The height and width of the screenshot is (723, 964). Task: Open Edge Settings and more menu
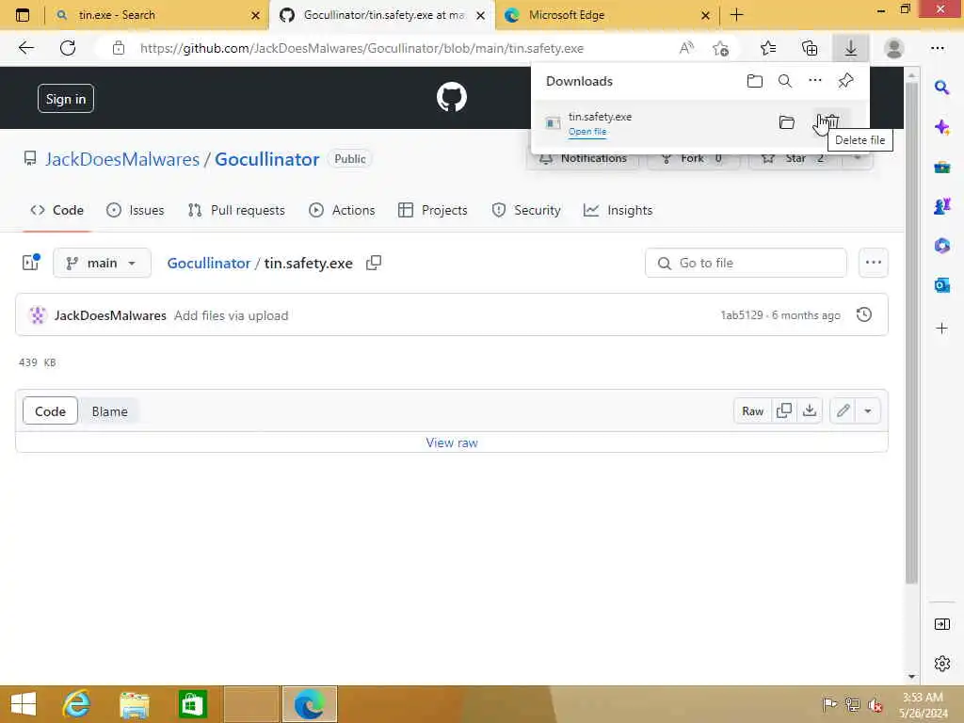click(x=937, y=48)
